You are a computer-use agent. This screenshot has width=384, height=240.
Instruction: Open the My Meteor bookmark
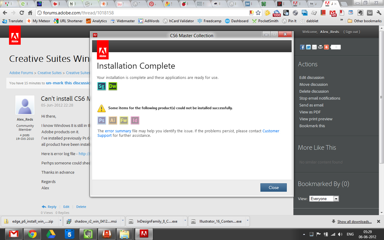(38, 21)
